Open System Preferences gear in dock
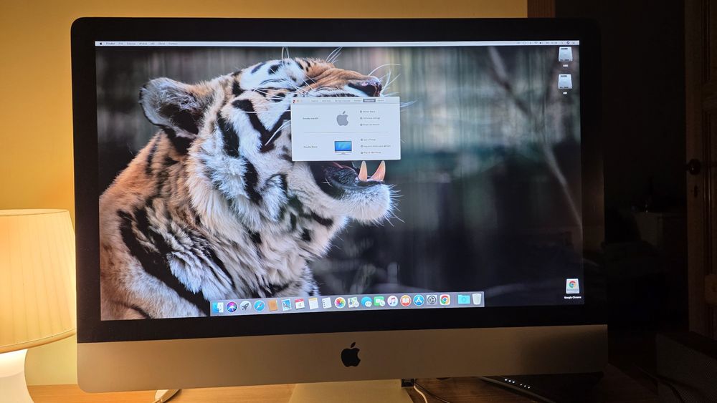 click(432, 300)
